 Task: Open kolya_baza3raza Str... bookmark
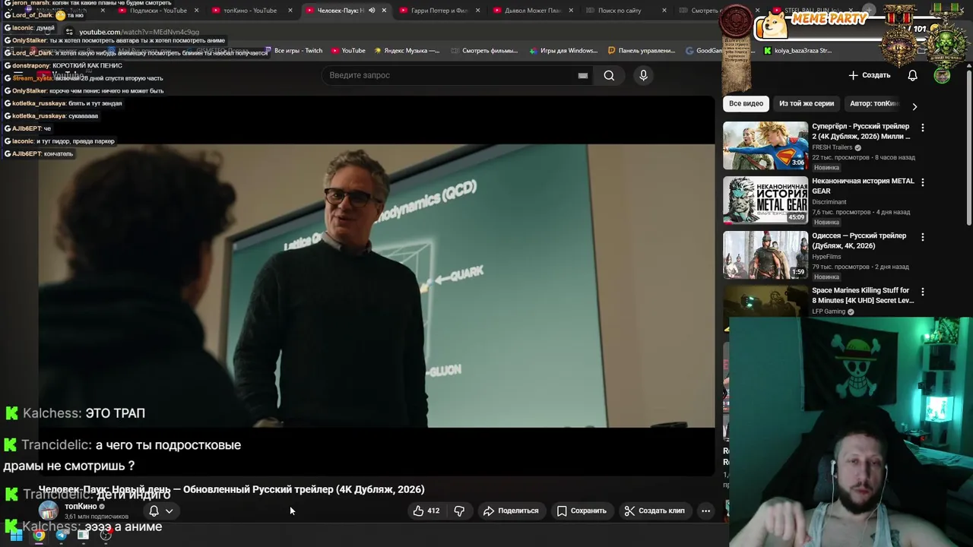(x=797, y=51)
